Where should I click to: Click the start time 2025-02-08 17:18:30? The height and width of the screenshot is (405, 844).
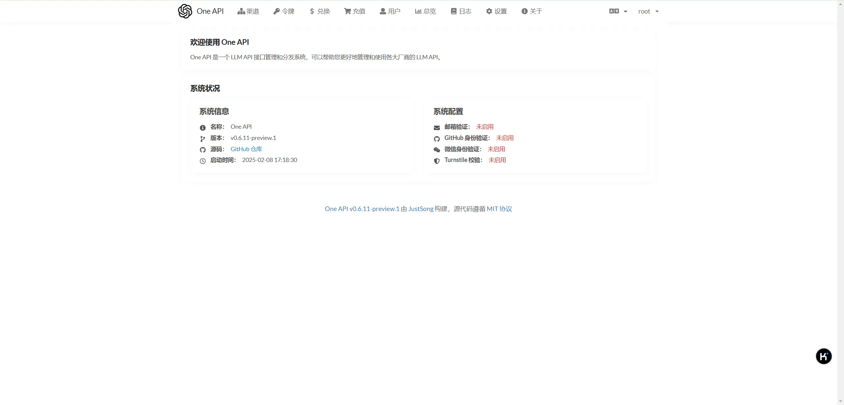[x=270, y=160]
